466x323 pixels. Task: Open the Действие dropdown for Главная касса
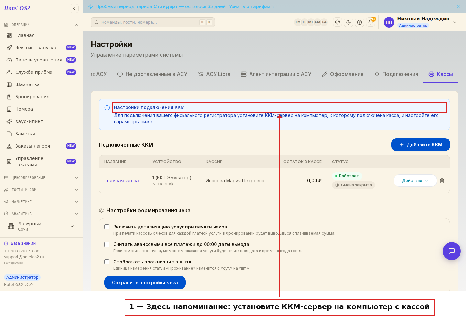coord(415,181)
